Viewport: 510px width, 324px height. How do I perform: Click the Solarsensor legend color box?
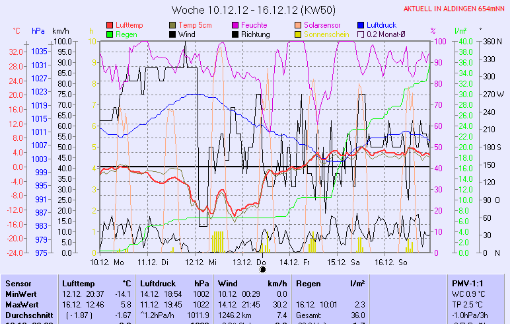click(x=299, y=25)
